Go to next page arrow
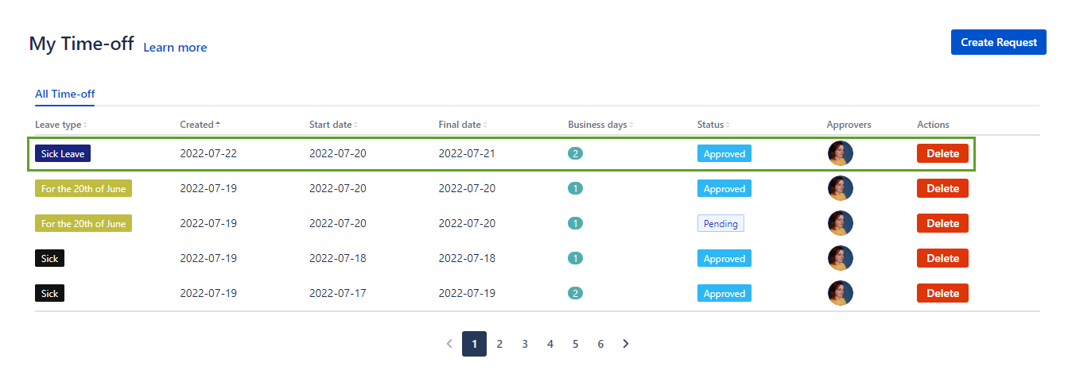 coord(626,344)
